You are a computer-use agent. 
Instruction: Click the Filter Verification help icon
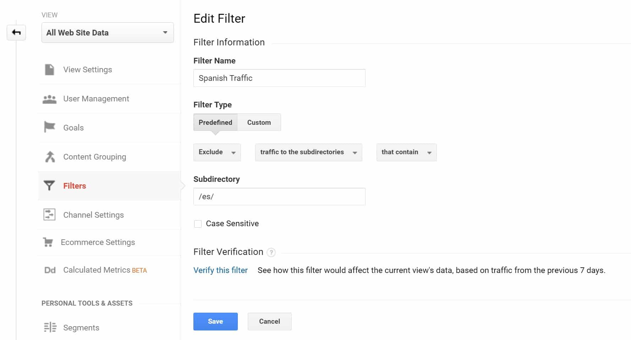tap(271, 252)
